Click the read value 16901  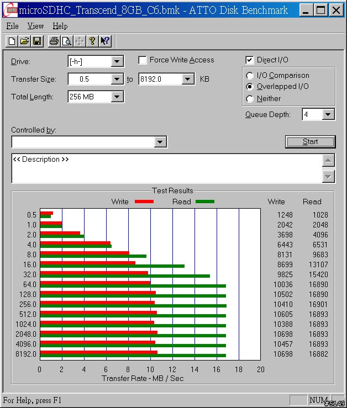coord(318,304)
